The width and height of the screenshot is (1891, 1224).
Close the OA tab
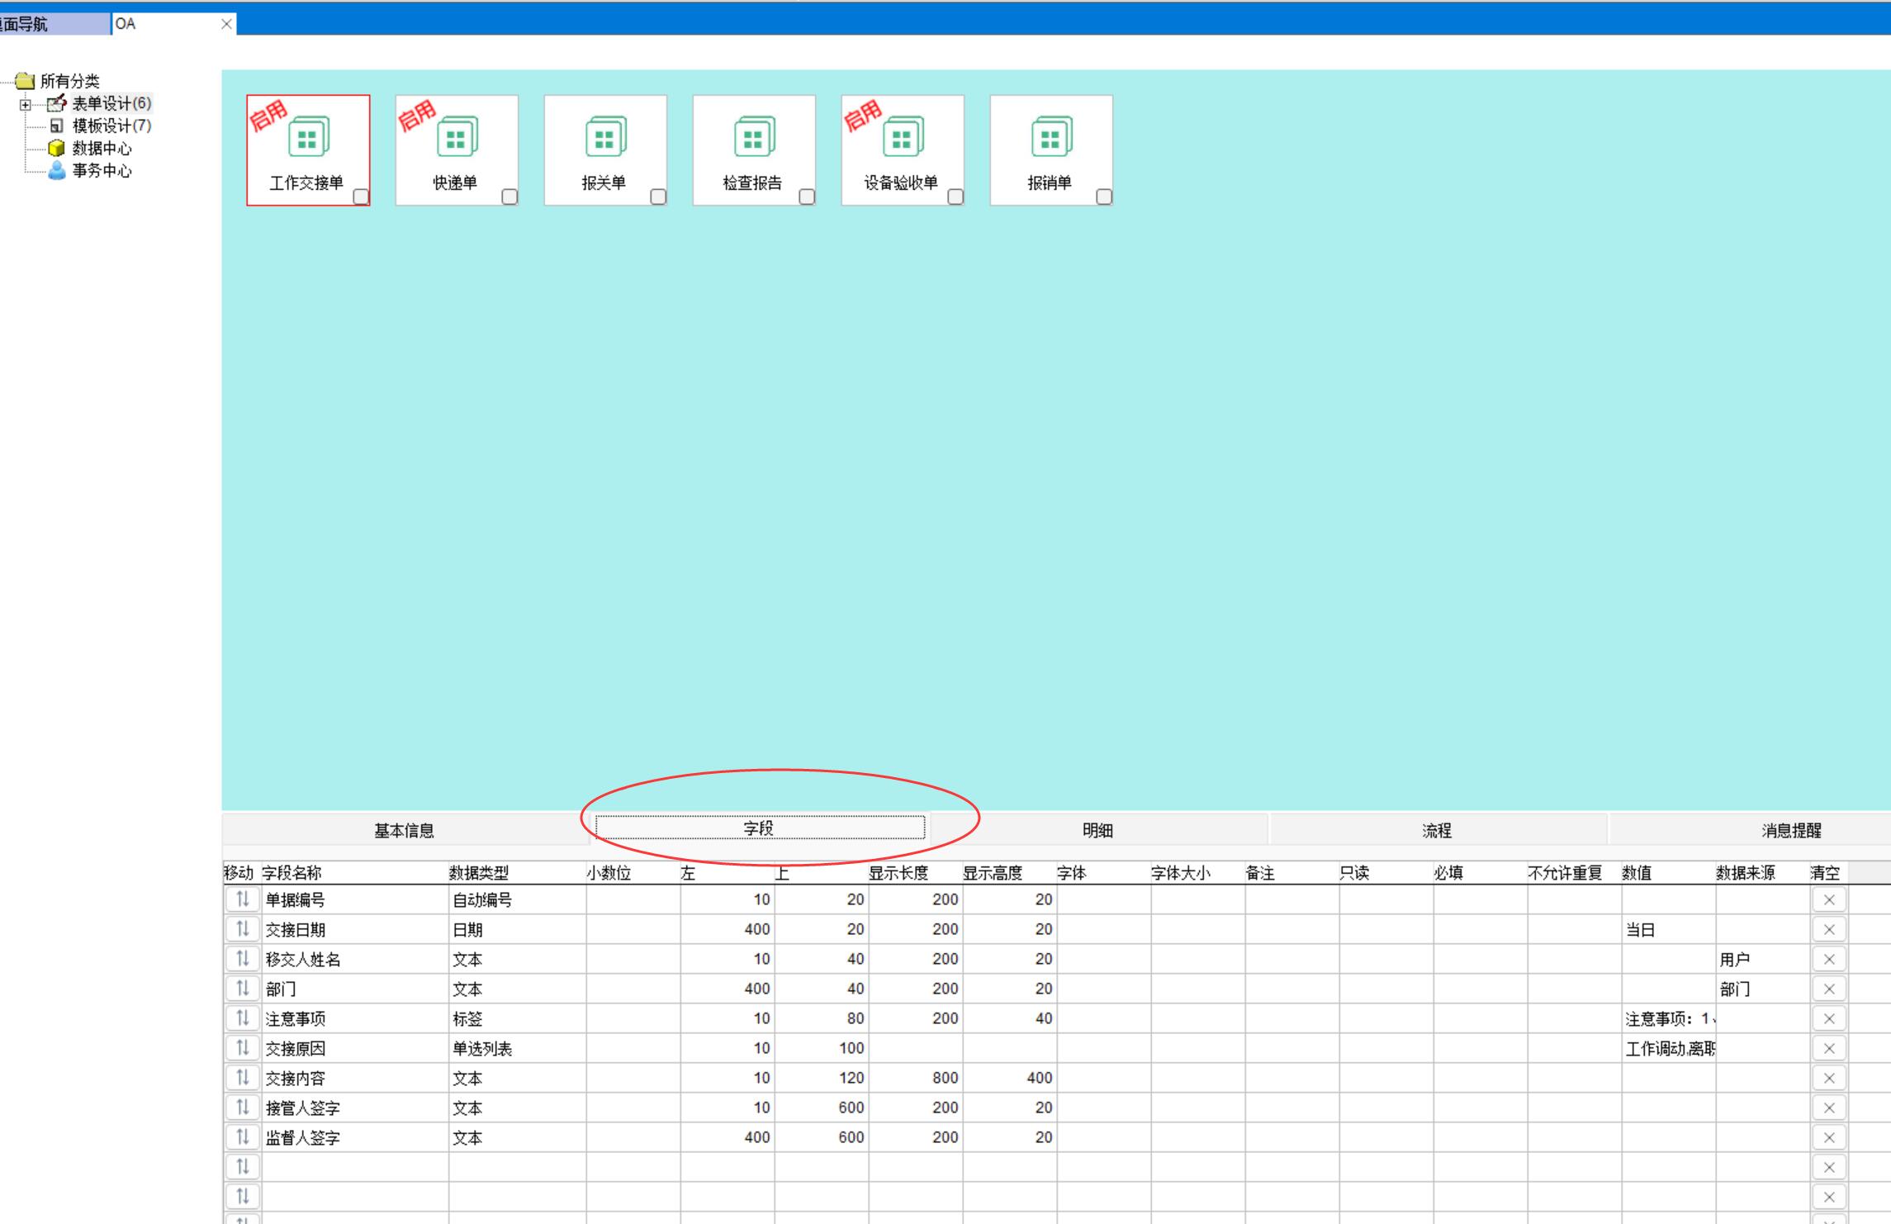226,24
